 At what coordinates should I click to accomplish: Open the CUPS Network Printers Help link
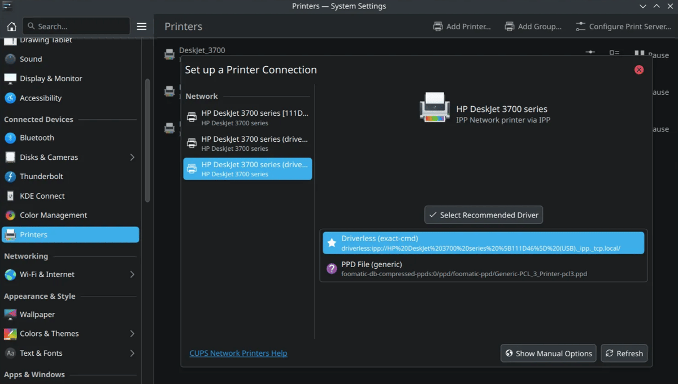(x=238, y=353)
